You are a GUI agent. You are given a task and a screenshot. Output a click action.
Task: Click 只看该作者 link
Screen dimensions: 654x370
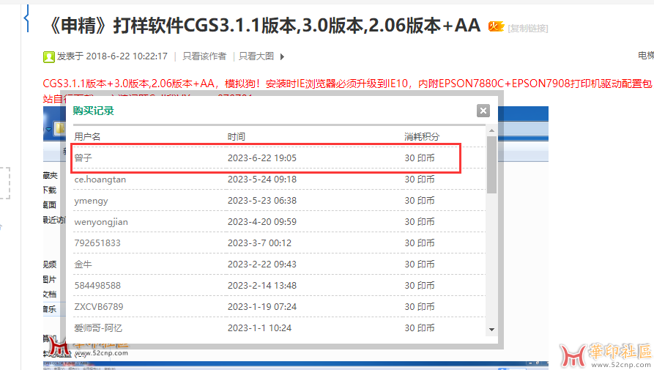click(x=204, y=56)
